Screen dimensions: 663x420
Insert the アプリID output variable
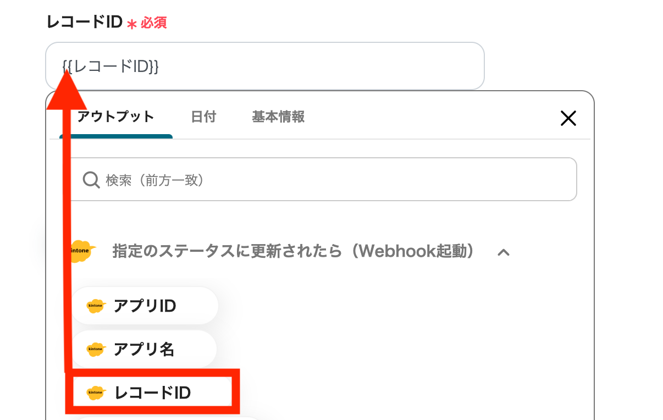(x=144, y=306)
